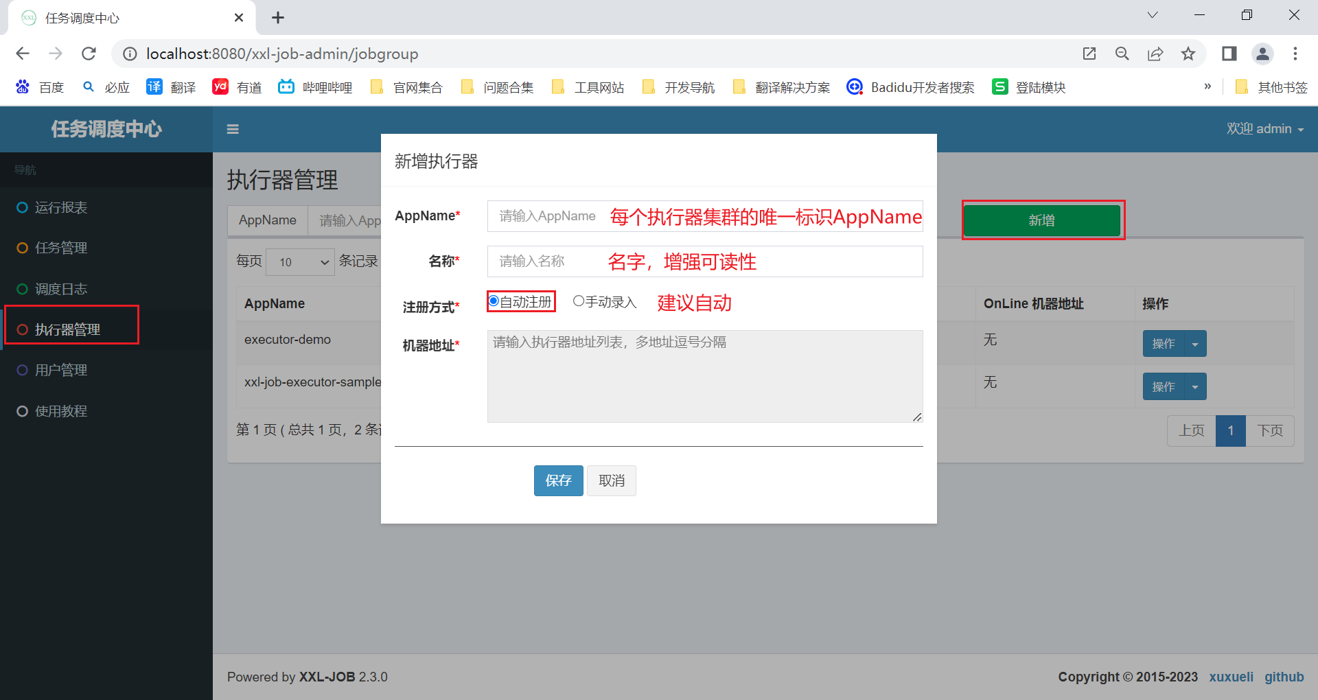This screenshot has width=1318, height=700.
Task: Open 任务管理 in the sidebar
Action: 61,248
